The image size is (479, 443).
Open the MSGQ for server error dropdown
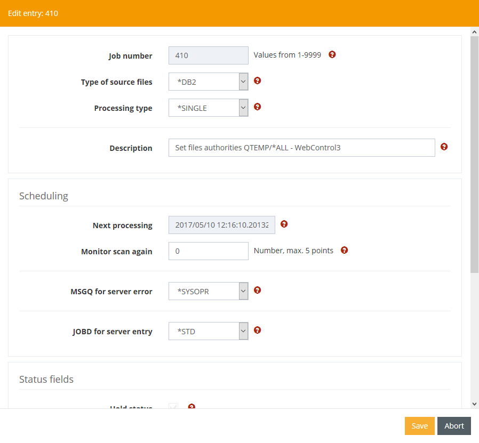[x=208, y=291]
